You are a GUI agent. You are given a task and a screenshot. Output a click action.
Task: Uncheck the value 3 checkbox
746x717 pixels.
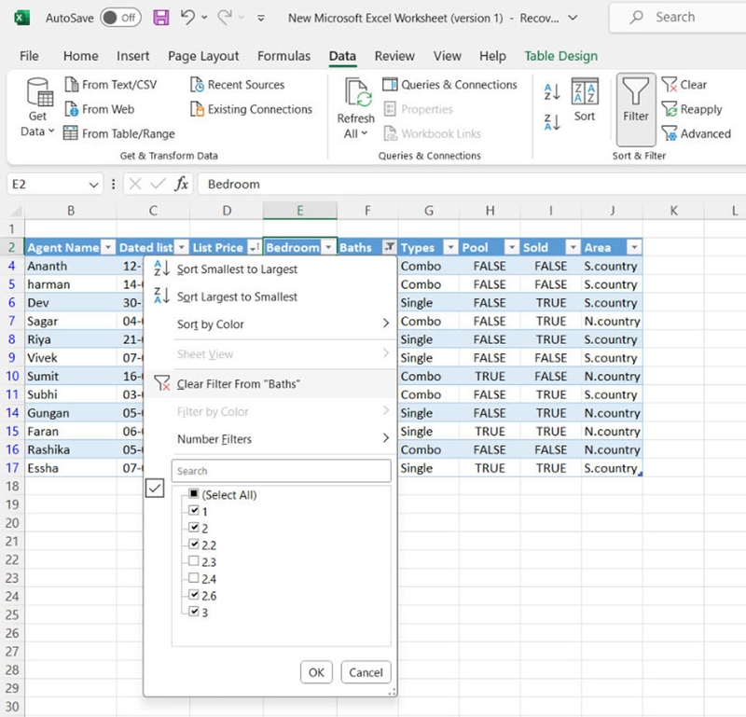click(194, 612)
